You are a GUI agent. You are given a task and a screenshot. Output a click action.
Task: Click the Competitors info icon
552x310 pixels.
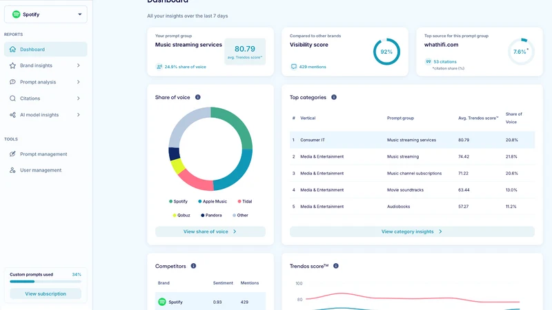193,266
